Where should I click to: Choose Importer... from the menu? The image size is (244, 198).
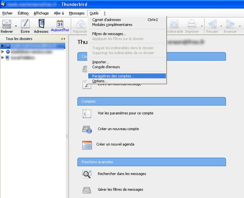[127, 62]
